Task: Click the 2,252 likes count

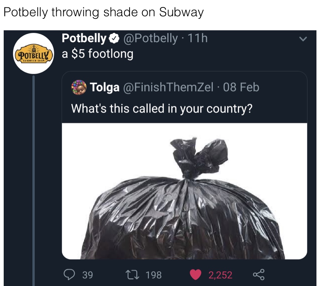Action: [220, 275]
